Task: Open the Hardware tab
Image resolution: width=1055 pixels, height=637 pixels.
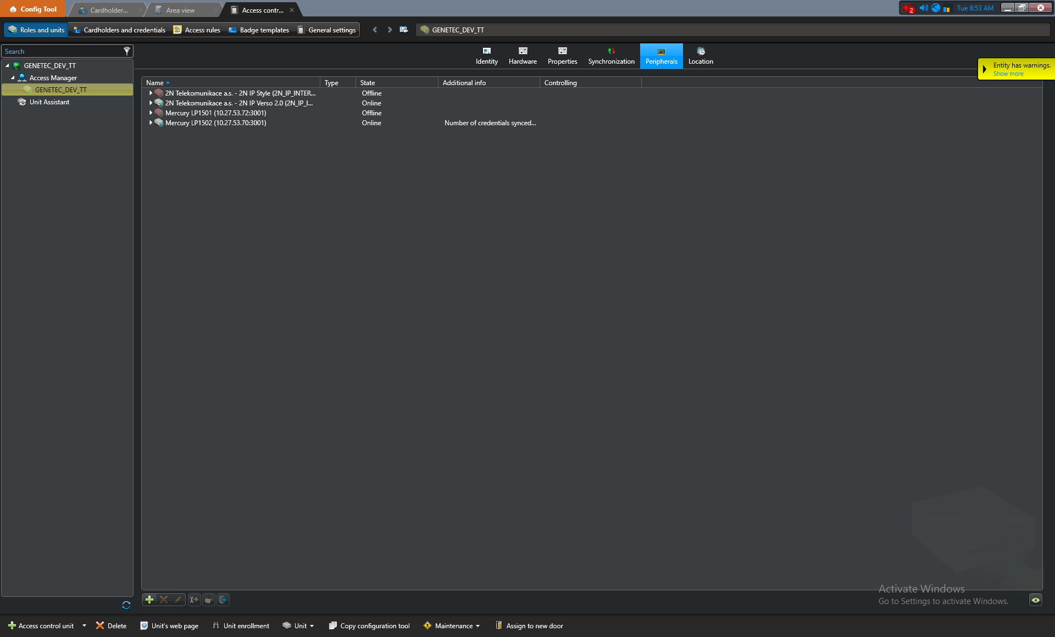Action: (x=523, y=56)
